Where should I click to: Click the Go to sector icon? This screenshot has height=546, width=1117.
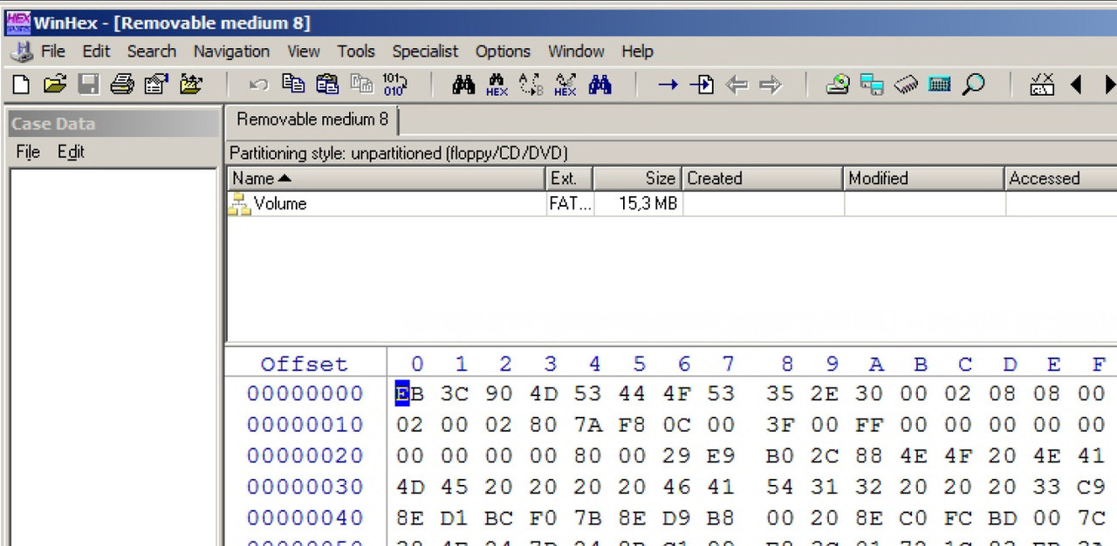coord(702,85)
